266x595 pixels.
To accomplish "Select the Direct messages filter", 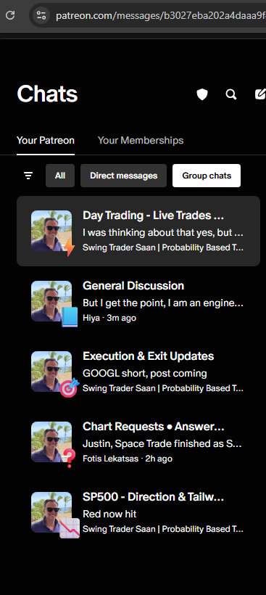I will pos(123,176).
